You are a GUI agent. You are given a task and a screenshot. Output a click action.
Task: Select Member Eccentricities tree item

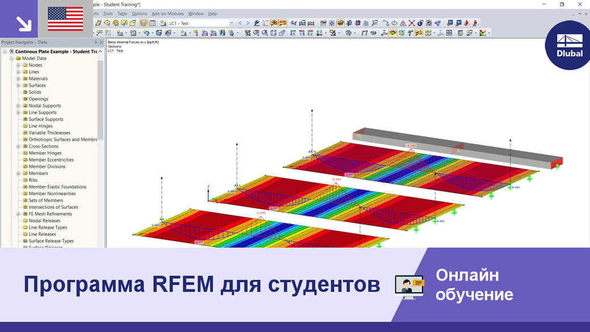pos(51,160)
